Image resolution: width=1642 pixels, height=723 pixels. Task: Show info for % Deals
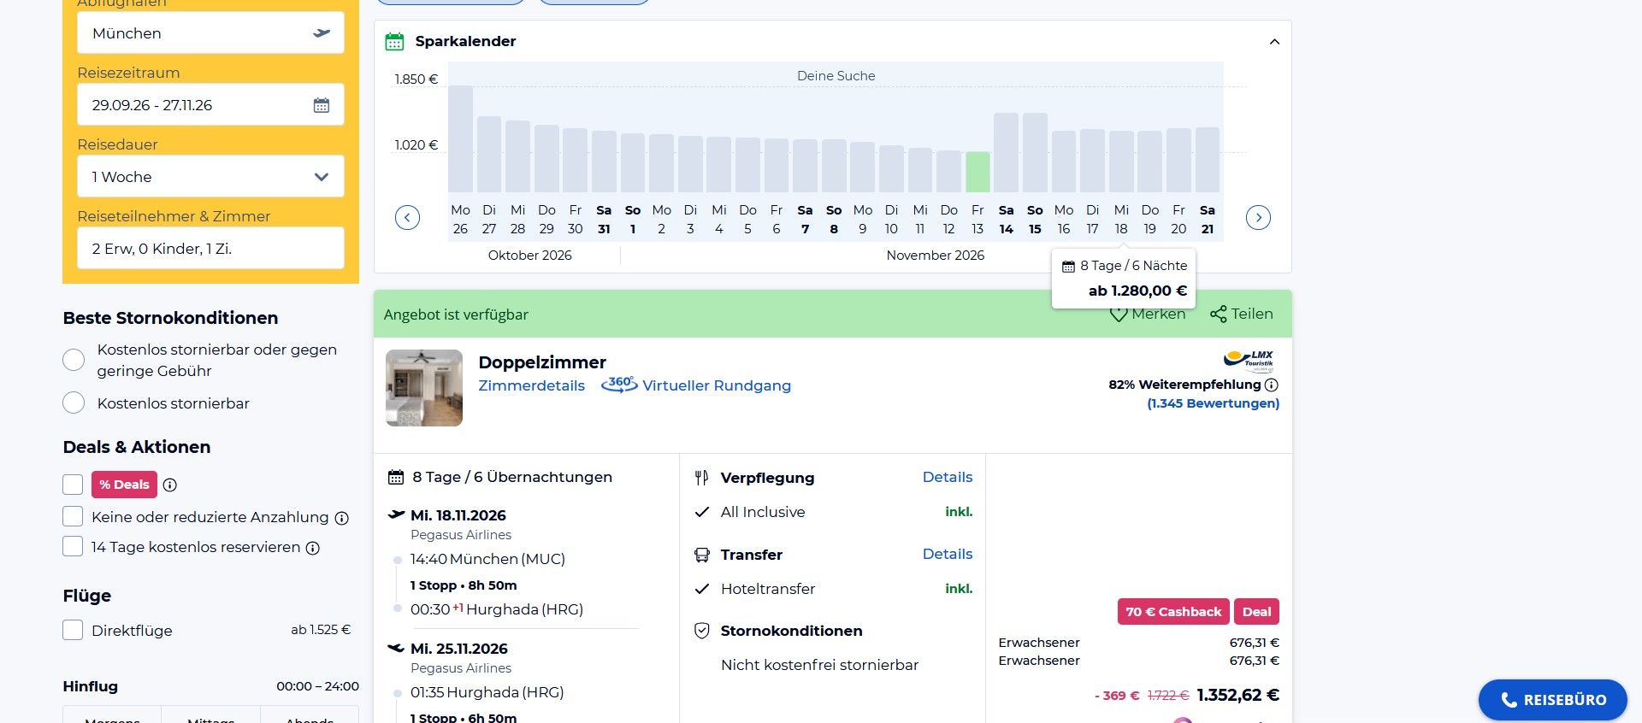pos(170,485)
